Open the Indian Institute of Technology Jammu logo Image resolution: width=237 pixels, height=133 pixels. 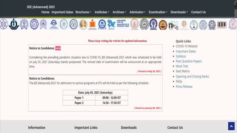point(123,23)
